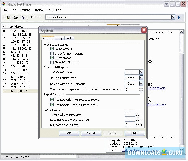Disable the Sound effects checkbox

(52, 49)
